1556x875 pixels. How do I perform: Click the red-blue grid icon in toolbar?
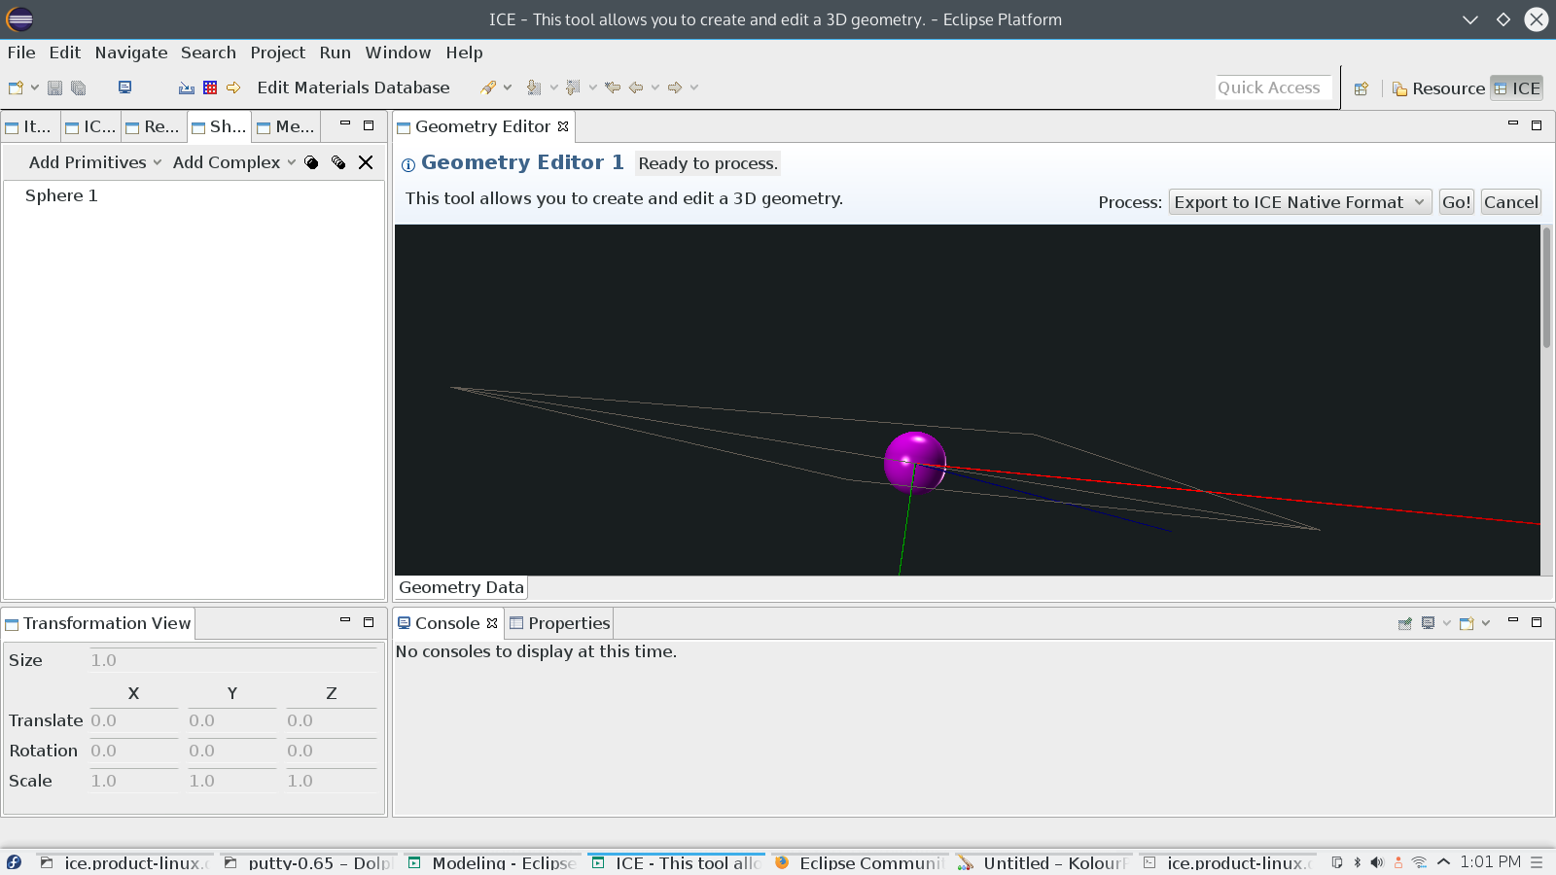tap(210, 87)
